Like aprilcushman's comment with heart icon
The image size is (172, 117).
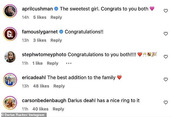pos(166,11)
